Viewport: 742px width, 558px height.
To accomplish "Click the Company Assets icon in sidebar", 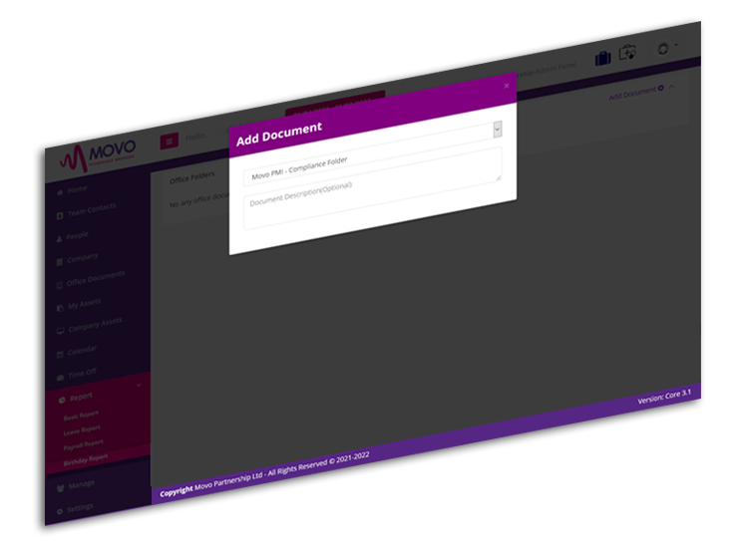I will click(x=60, y=331).
